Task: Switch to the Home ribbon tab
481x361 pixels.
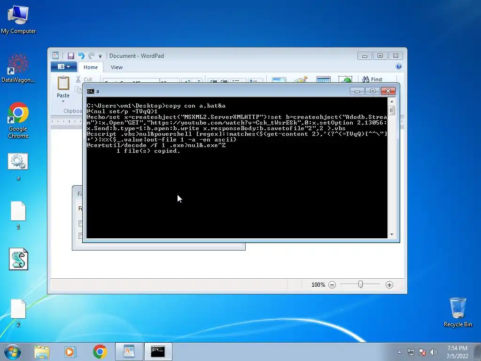Action: [x=91, y=67]
